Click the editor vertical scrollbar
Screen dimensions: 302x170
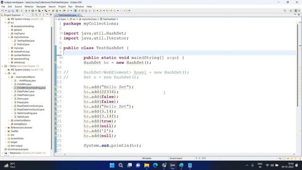pyautogui.click(x=298, y=66)
